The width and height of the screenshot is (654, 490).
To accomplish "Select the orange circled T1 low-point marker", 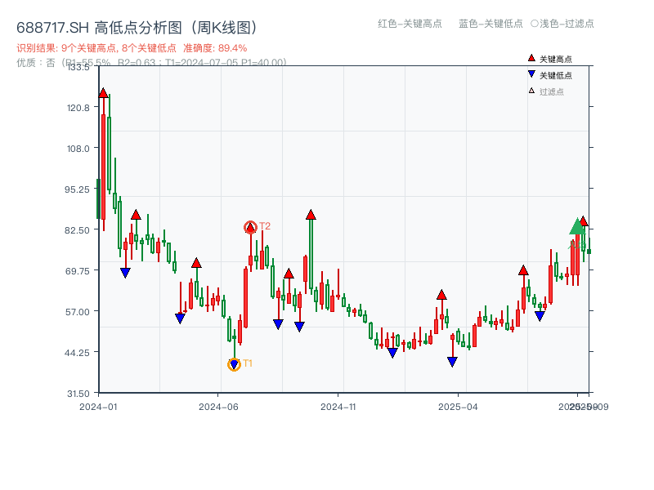I will pyautogui.click(x=234, y=363).
